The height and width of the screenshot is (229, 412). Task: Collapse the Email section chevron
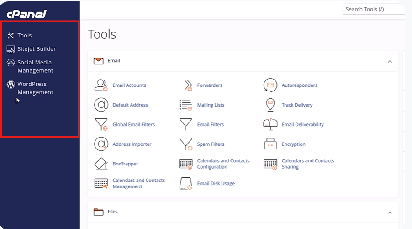click(390, 62)
